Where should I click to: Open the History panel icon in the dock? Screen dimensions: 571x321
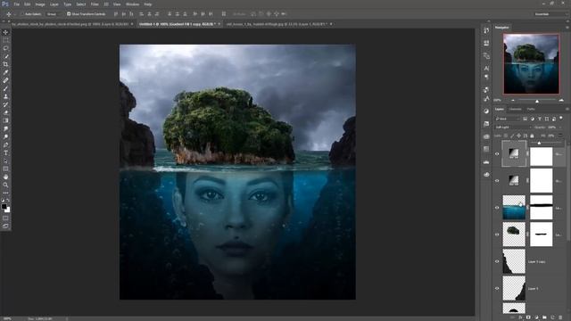(x=486, y=30)
